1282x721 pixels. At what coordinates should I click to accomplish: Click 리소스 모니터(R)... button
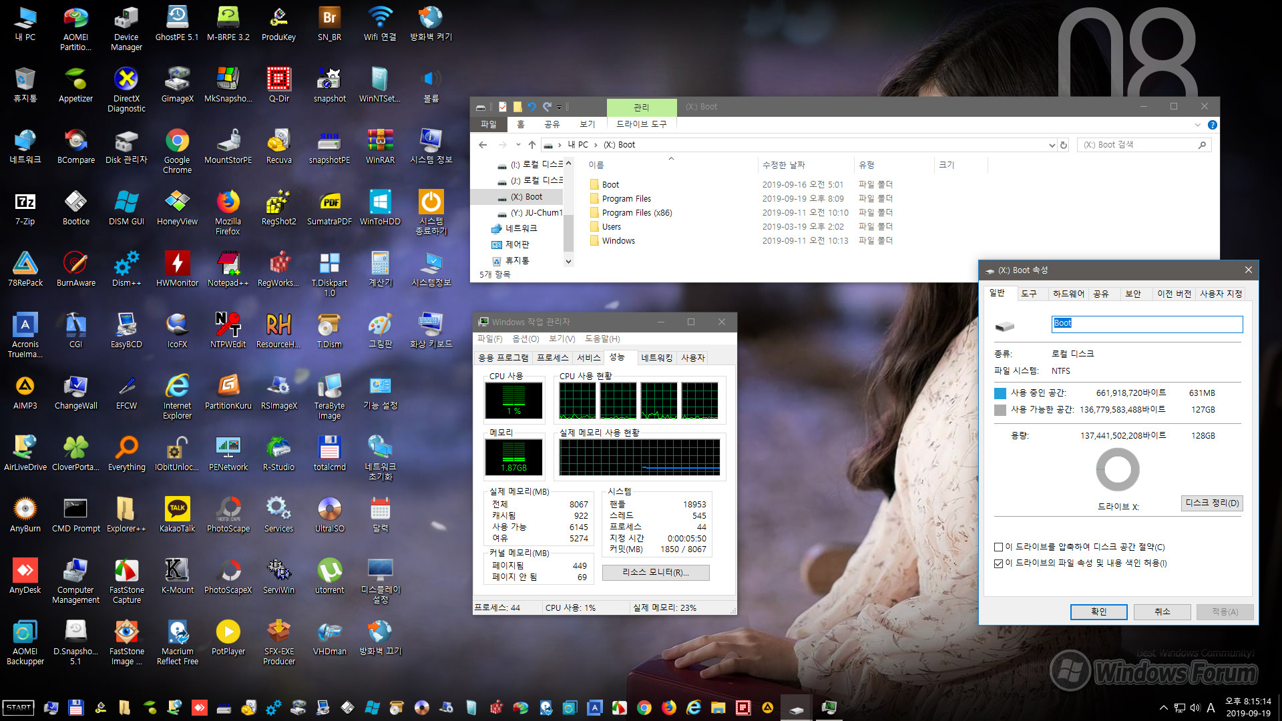[x=656, y=573]
